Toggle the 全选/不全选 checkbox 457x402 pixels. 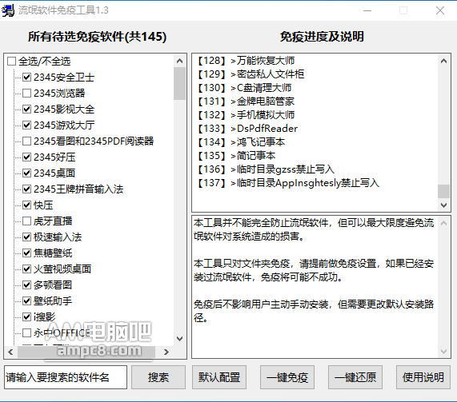pyautogui.click(x=12, y=62)
